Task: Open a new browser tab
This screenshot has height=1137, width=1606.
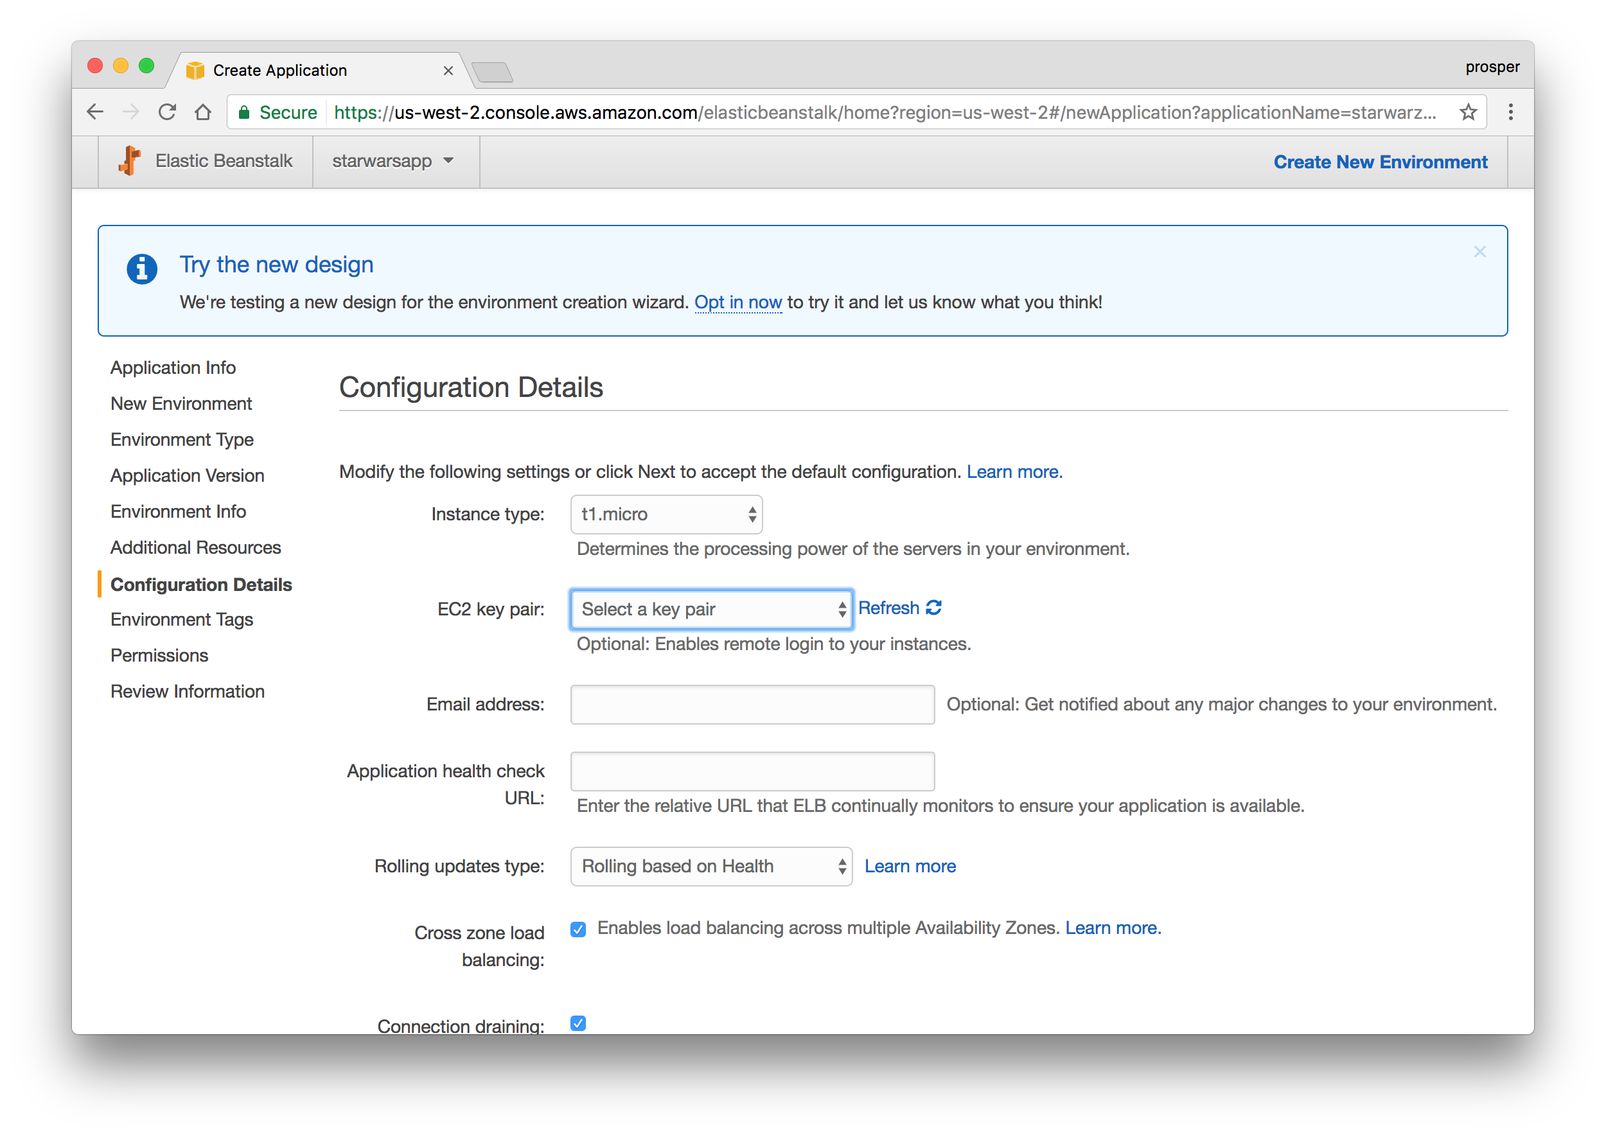Action: [492, 72]
